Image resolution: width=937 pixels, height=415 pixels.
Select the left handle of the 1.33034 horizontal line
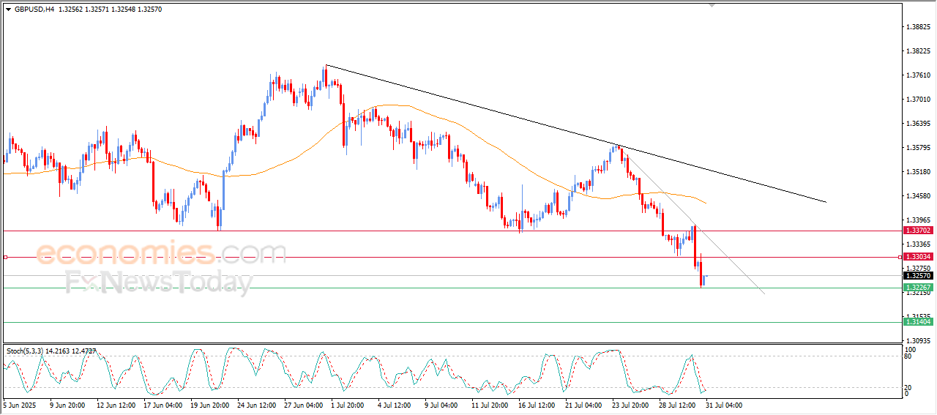click(x=5, y=257)
